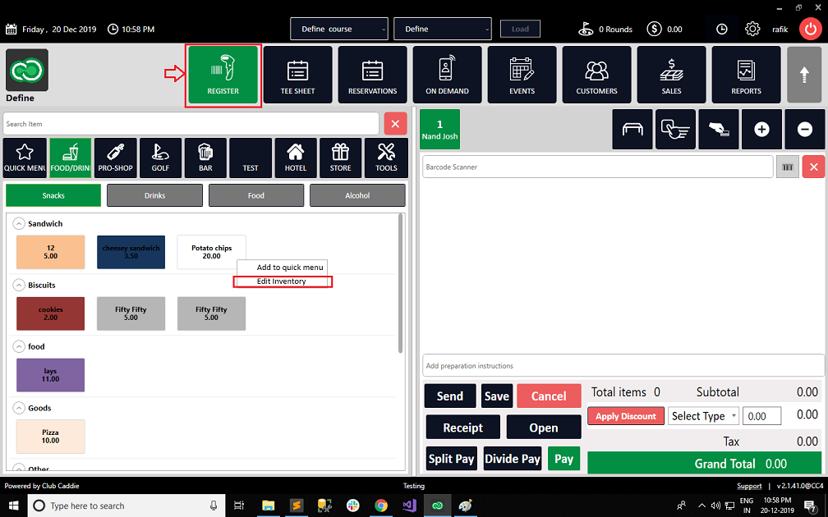Click the Split Pay button
The width and height of the screenshot is (828, 517).
coord(452,459)
